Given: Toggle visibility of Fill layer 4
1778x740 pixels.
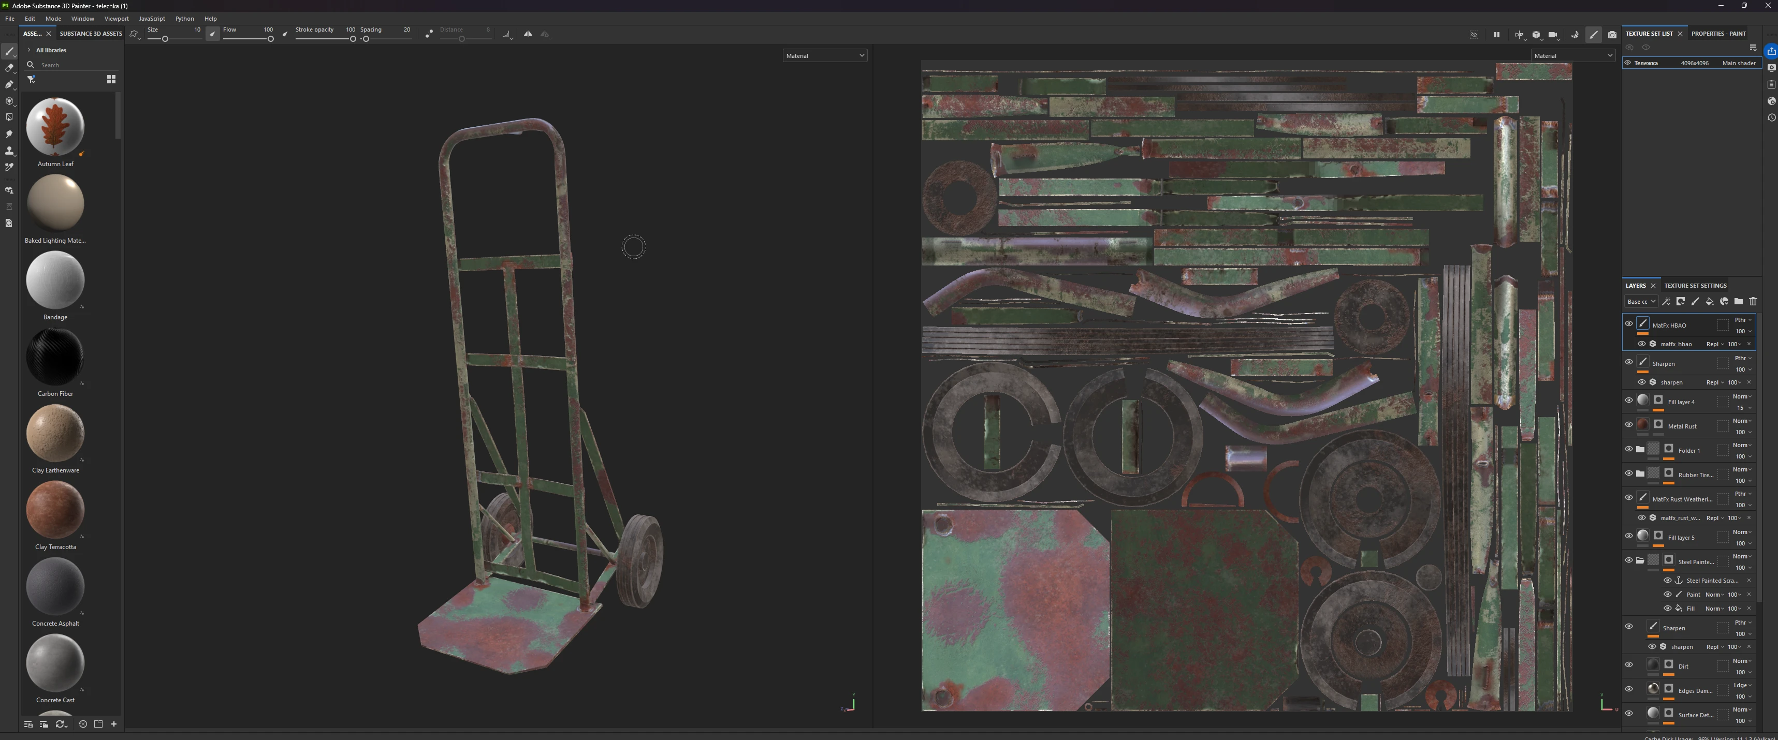Looking at the screenshot, I should (1629, 401).
